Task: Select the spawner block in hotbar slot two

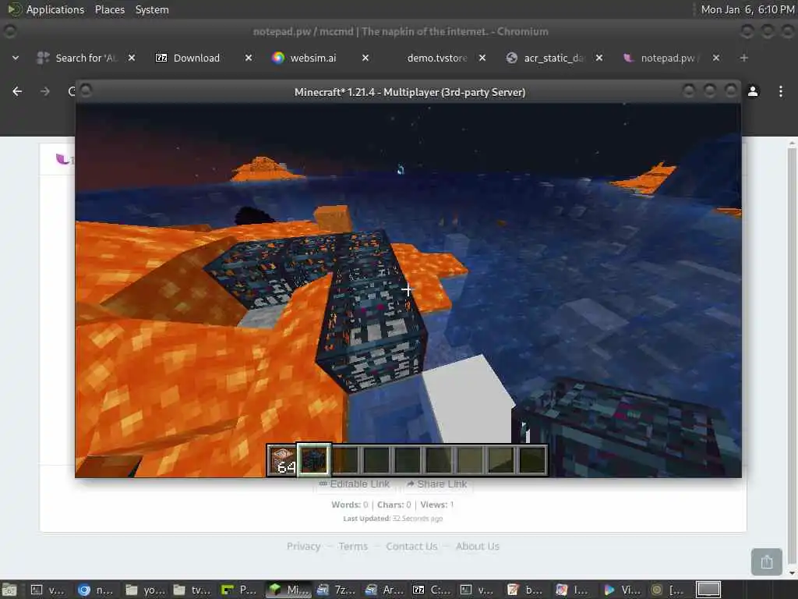Action: (314, 460)
